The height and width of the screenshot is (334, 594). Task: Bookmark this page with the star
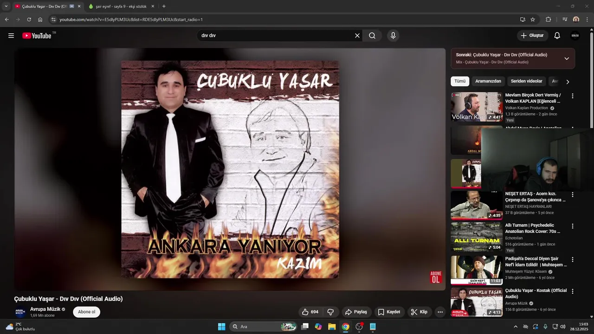click(533, 19)
